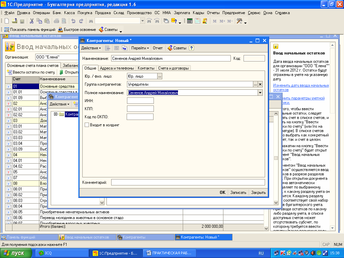Open the Перейти dropdown menu
Screen dimensions: 344x258
point(140,48)
